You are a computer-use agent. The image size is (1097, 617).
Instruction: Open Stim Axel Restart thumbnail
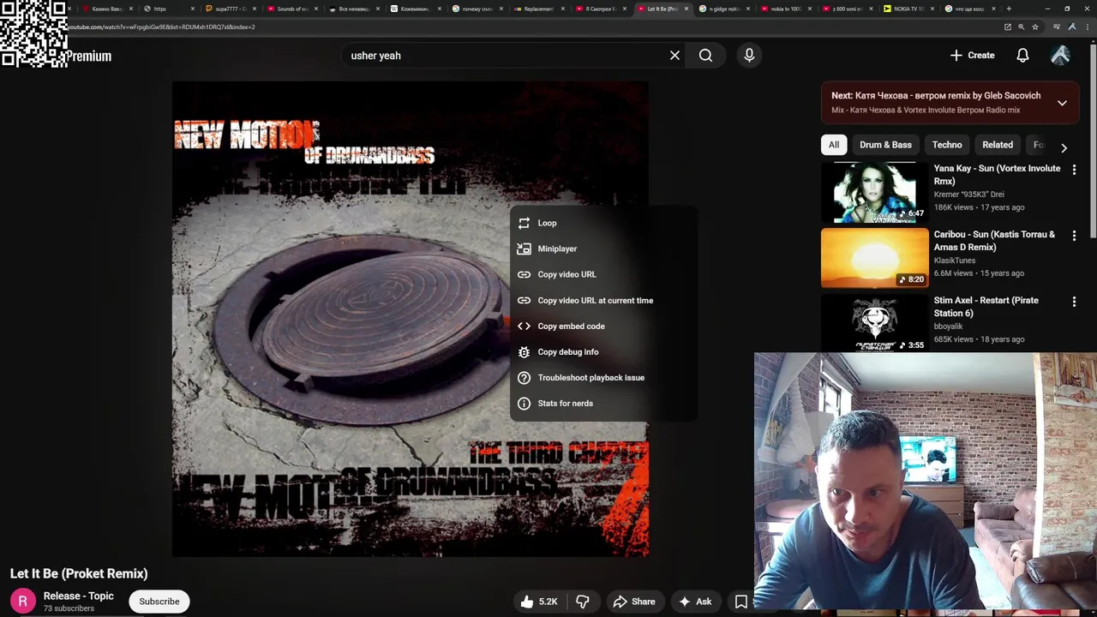[874, 324]
